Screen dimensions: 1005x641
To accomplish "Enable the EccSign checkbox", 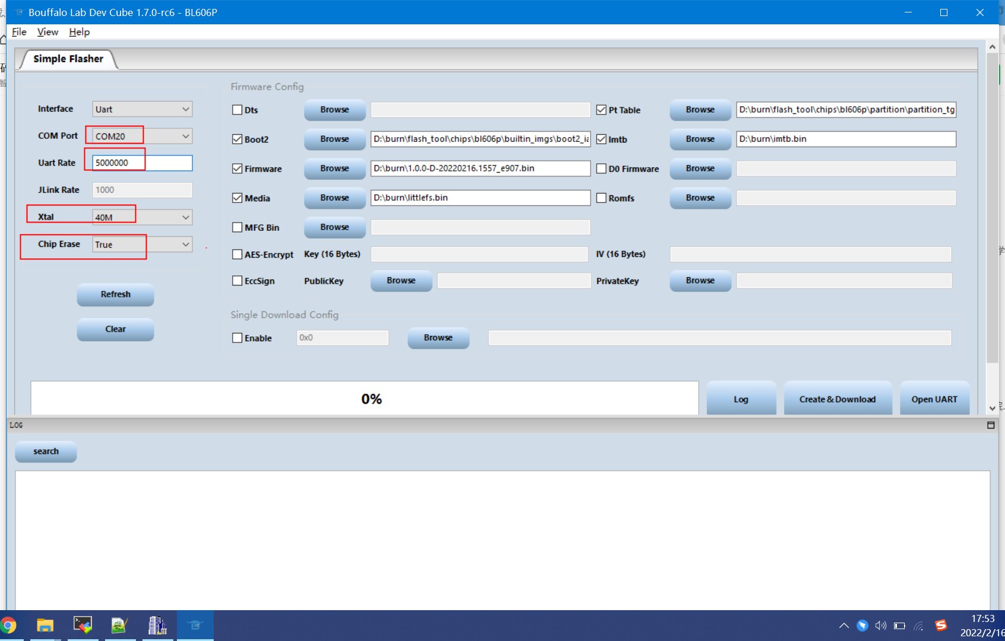I will tap(237, 281).
